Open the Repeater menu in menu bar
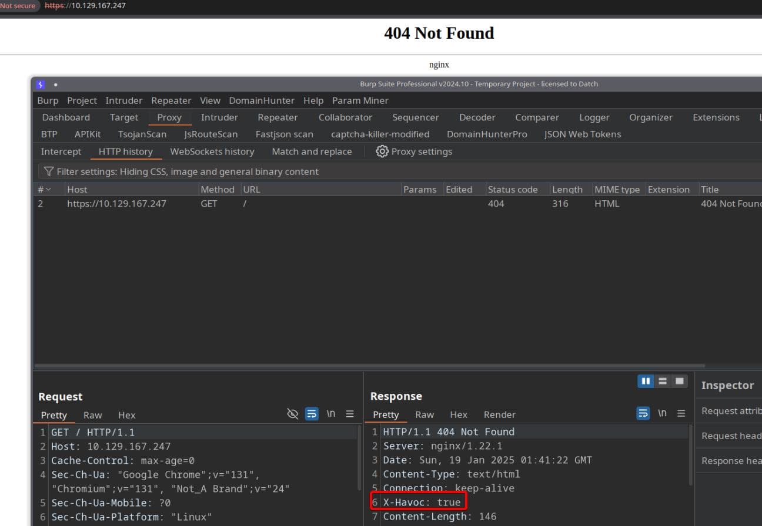The width and height of the screenshot is (762, 526). click(x=171, y=100)
